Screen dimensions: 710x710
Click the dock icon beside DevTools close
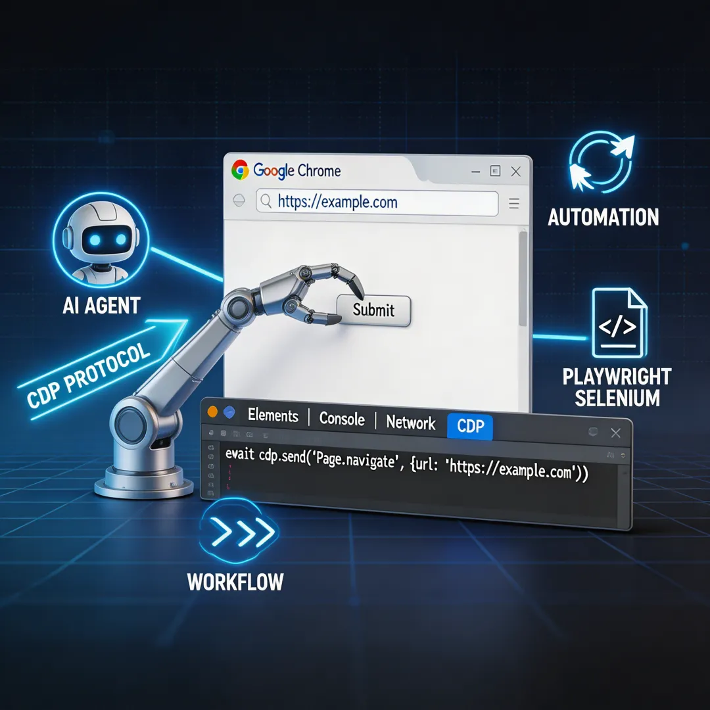[x=593, y=431]
